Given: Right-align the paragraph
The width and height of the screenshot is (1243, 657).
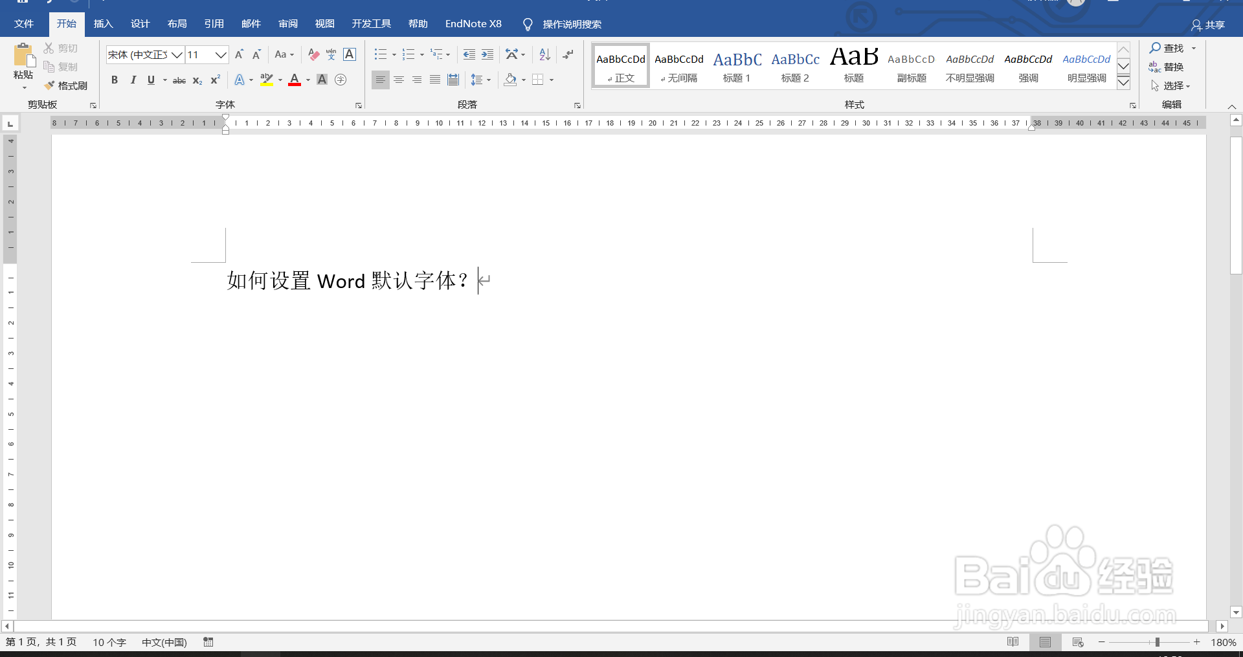Looking at the screenshot, I should pos(417,80).
